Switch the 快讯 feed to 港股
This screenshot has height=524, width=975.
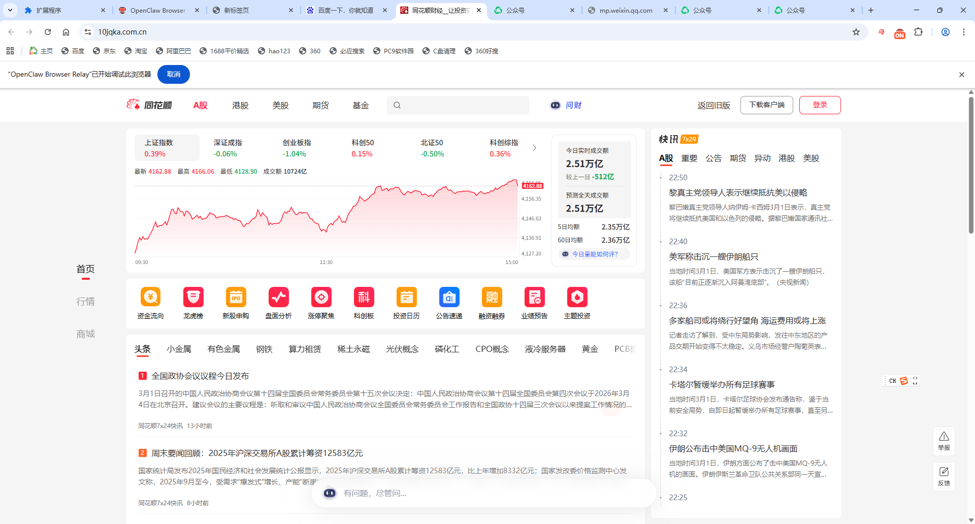[x=786, y=158]
